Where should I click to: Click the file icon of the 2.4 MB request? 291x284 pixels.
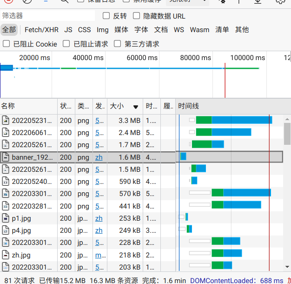6,133
